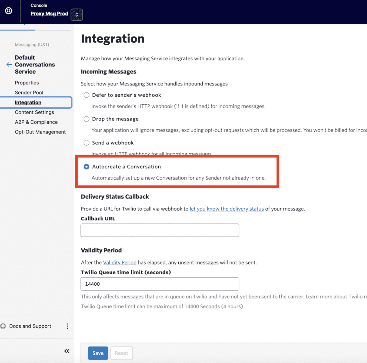Click the Twilio logo in top navigation bar

pyautogui.click(x=8, y=11)
